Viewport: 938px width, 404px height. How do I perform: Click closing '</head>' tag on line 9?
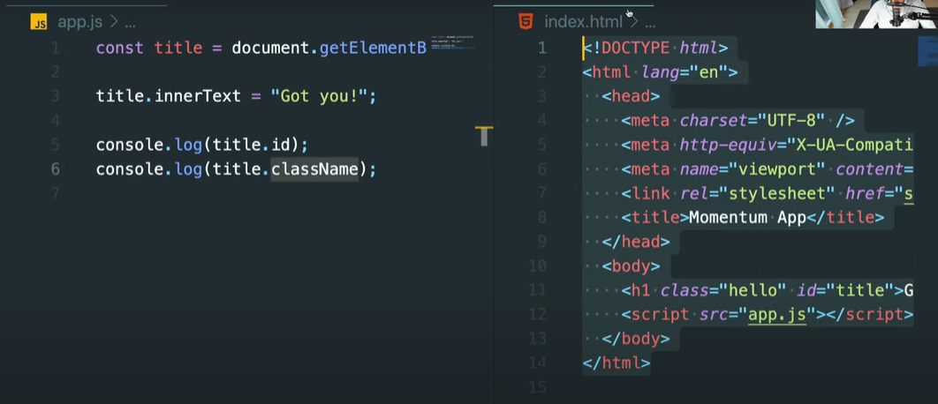[635, 242]
